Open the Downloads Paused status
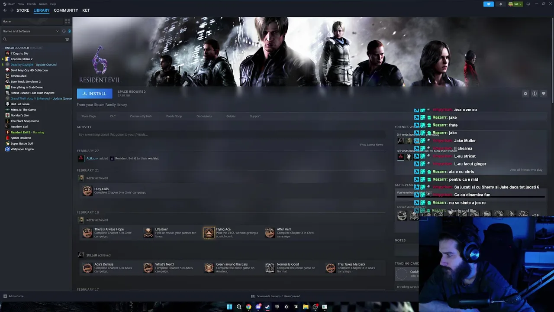554x312 pixels. tap(276, 296)
